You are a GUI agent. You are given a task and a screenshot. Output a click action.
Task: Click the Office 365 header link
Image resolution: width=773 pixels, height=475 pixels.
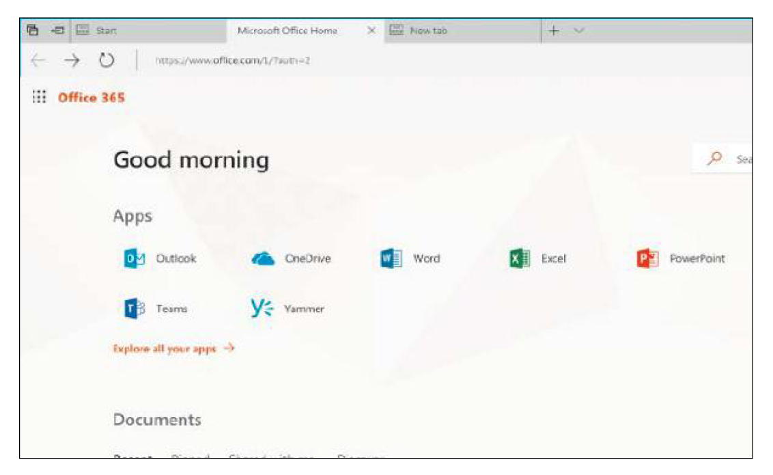pyautogui.click(x=92, y=97)
